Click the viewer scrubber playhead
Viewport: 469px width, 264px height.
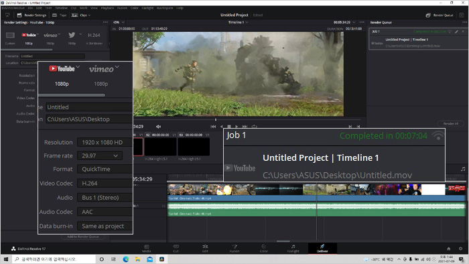pyautogui.click(x=215, y=119)
